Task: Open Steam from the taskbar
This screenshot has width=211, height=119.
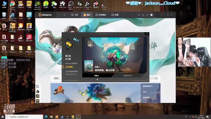Action: (62, 117)
